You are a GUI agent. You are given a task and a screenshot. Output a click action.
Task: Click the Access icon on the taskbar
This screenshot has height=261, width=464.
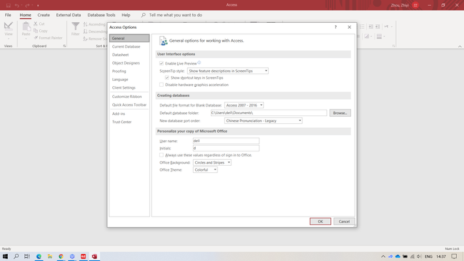[95, 256]
